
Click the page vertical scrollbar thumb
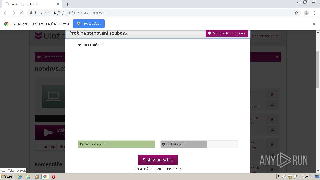[318, 69]
